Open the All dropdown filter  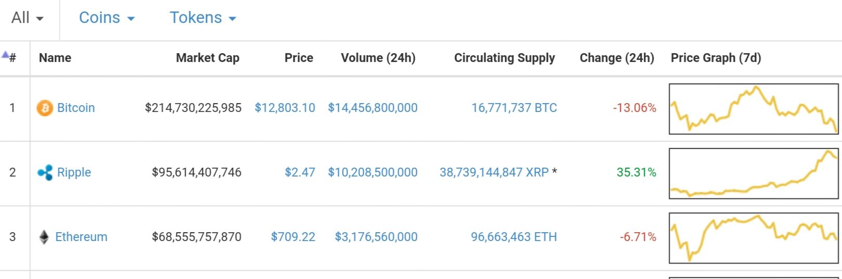click(28, 18)
